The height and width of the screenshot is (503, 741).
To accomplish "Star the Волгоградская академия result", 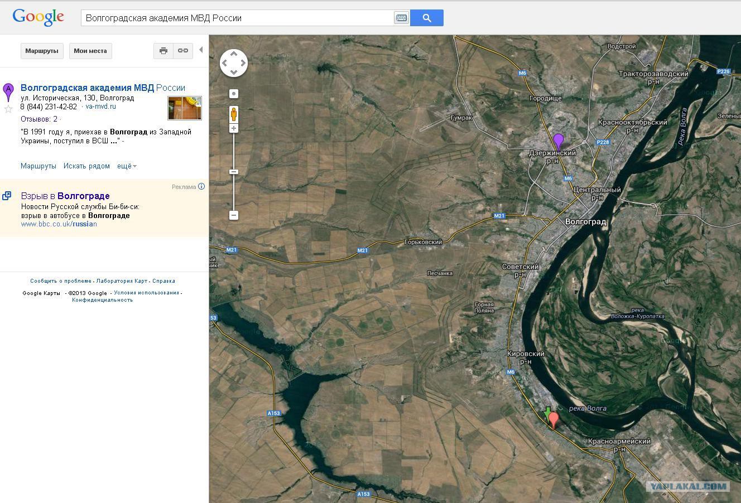I will point(8,109).
